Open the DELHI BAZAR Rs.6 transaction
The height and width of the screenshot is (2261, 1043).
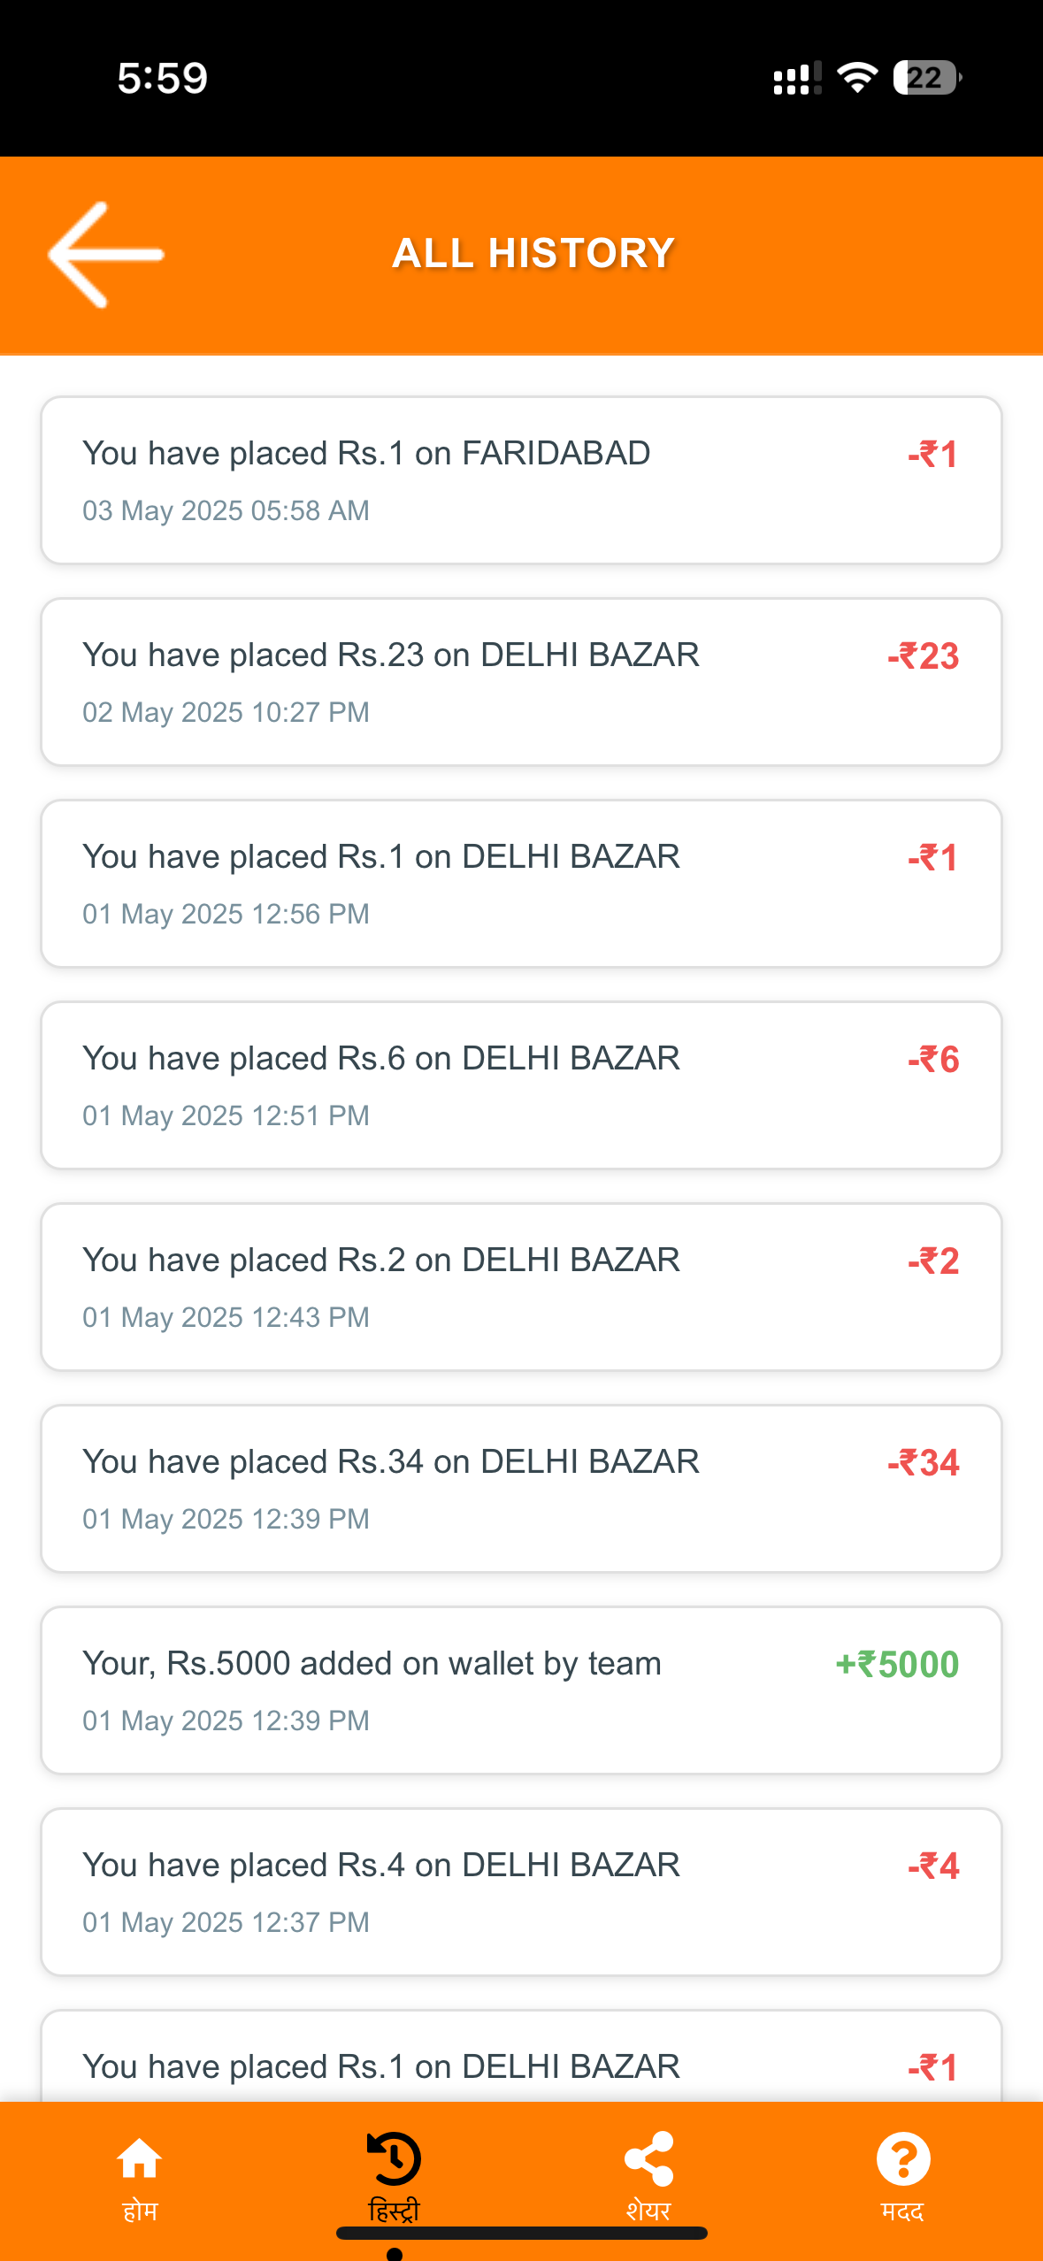tap(521, 1085)
